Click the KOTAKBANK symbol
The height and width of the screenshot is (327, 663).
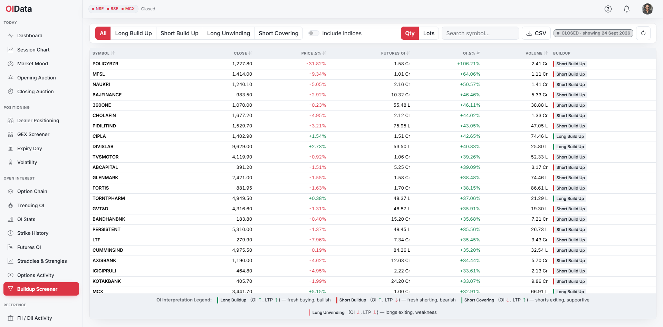tap(107, 281)
